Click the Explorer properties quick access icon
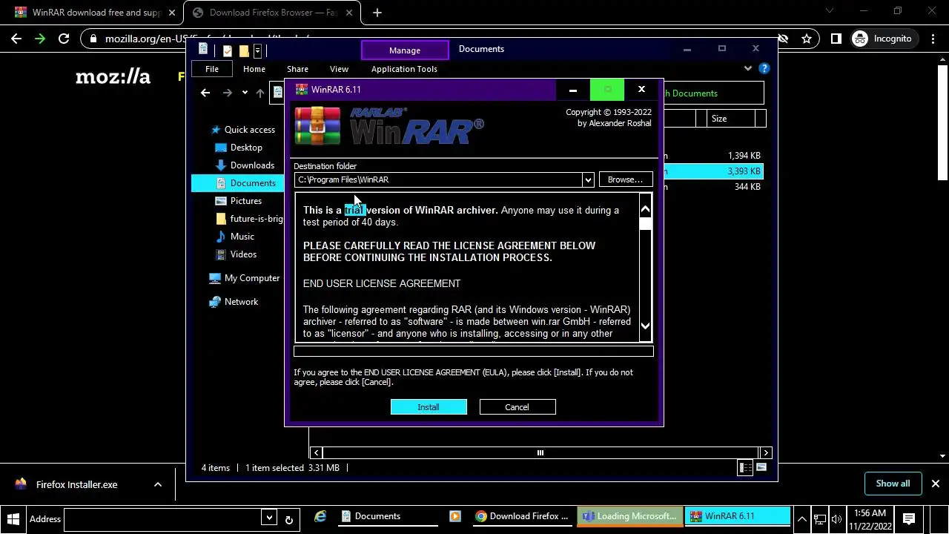 pos(227,51)
